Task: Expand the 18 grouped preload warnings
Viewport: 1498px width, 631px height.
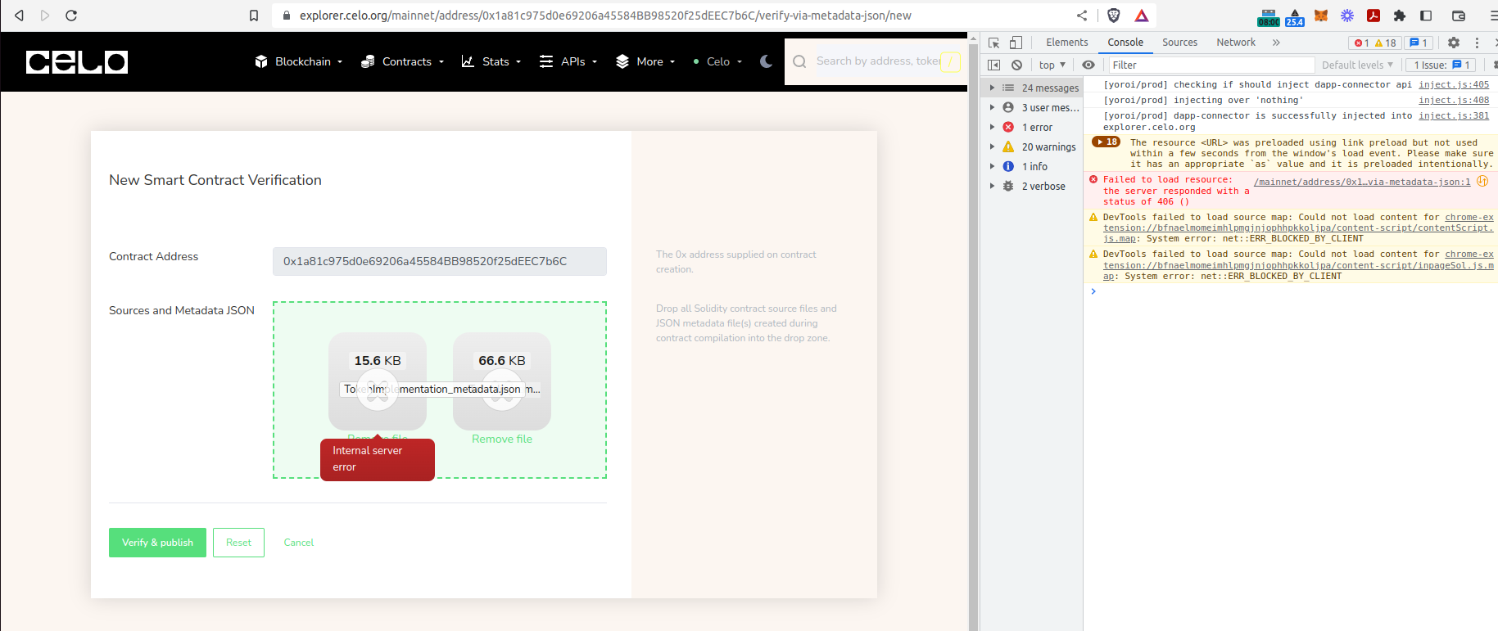Action: 1106,142
